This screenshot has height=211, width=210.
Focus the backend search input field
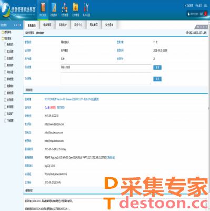tap(106, 67)
